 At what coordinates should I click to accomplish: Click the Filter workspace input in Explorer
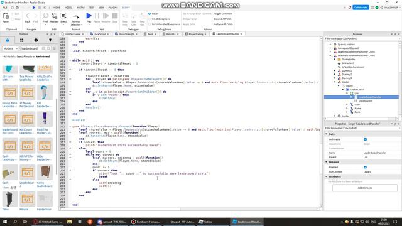[x=361, y=38]
